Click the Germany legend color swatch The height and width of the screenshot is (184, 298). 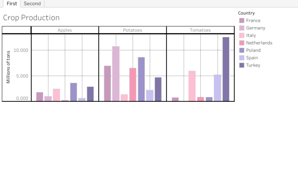point(242,28)
